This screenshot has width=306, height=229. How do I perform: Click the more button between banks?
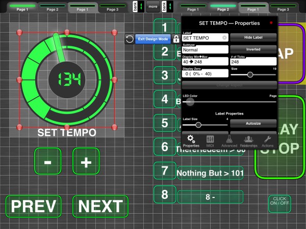click(153, 7)
